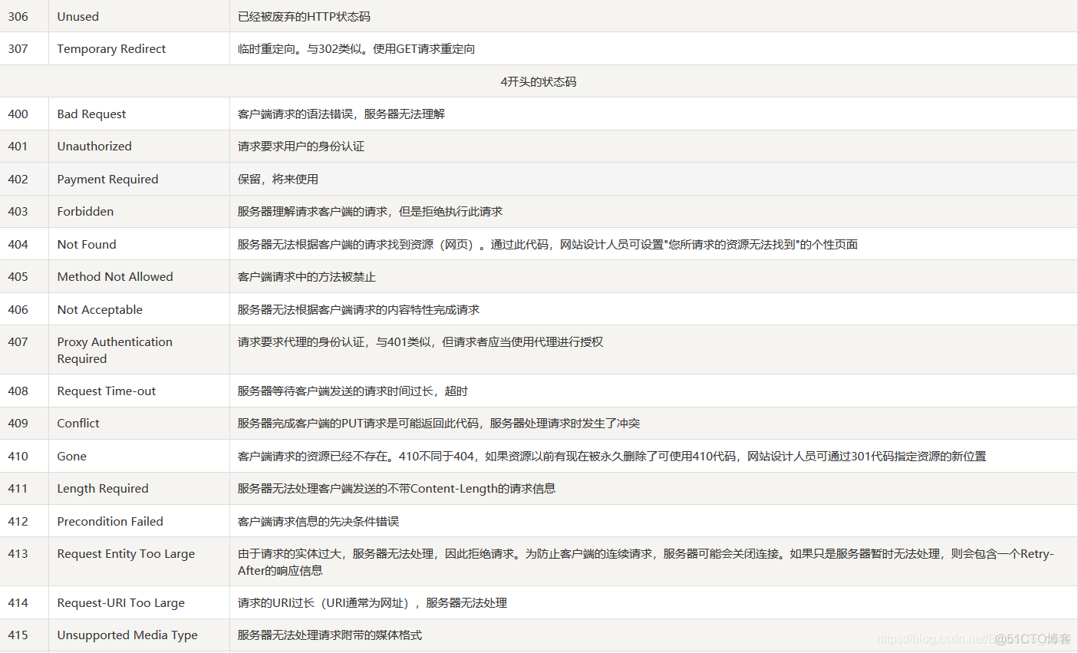Click the 'Payment Required' status name
The image size is (1078, 653).
click(107, 179)
